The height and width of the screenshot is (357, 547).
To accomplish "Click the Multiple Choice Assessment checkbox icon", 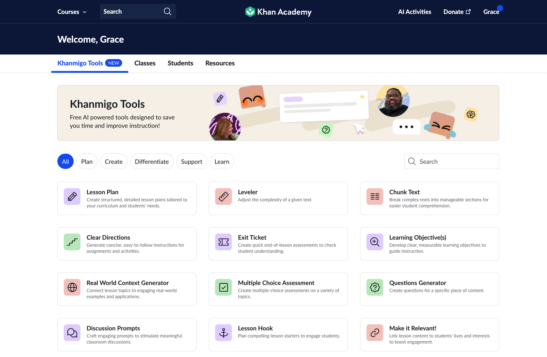I will (223, 287).
